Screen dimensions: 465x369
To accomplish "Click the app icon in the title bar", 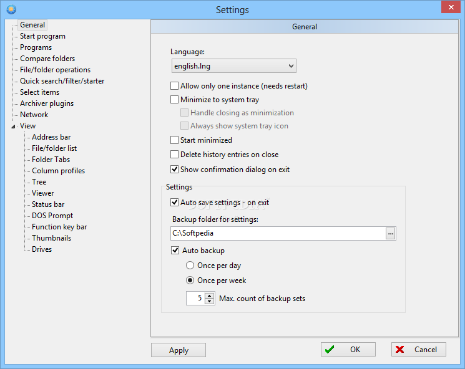I will (x=11, y=9).
